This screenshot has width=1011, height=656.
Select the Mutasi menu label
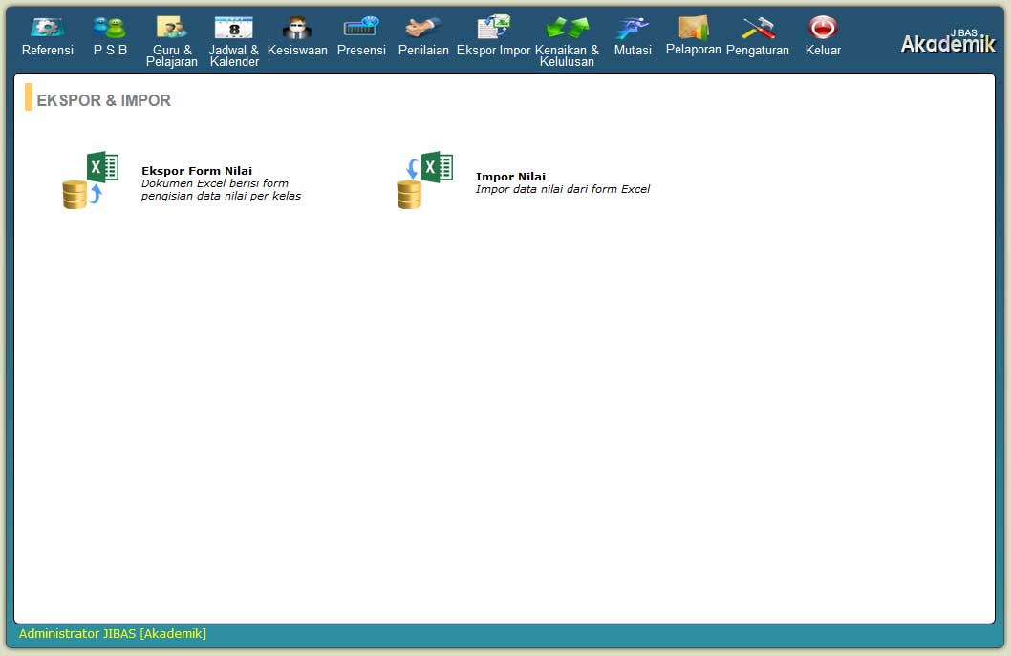[x=633, y=50]
